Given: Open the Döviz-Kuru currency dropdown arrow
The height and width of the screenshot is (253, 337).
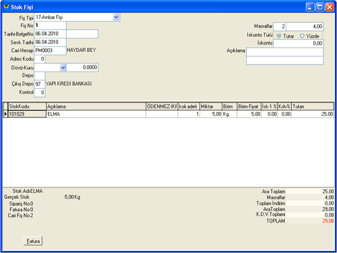Looking at the screenshot, I should (63, 67).
